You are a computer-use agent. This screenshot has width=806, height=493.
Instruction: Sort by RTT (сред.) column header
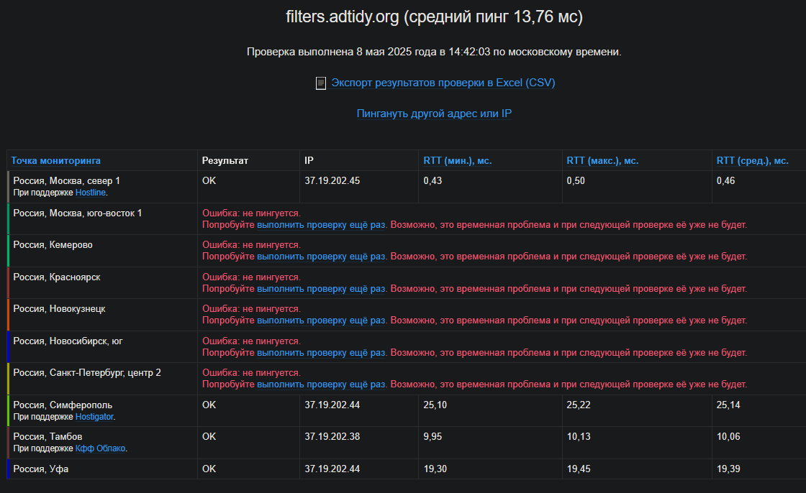pyautogui.click(x=753, y=161)
